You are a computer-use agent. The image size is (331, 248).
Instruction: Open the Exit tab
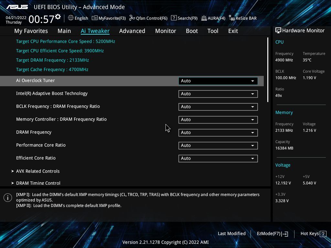pyautogui.click(x=233, y=31)
